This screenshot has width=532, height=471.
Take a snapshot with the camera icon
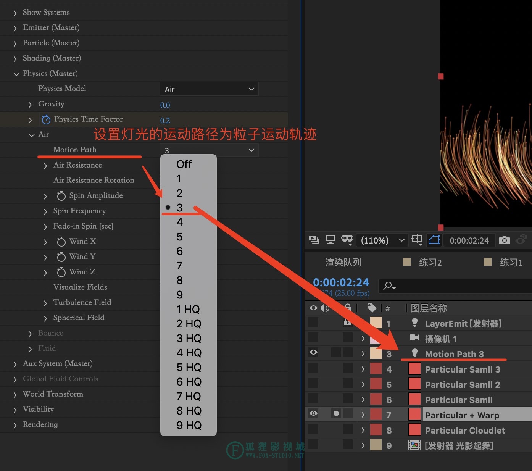504,240
